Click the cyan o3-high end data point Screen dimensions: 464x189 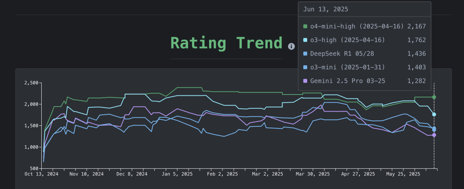[x=434, y=114]
